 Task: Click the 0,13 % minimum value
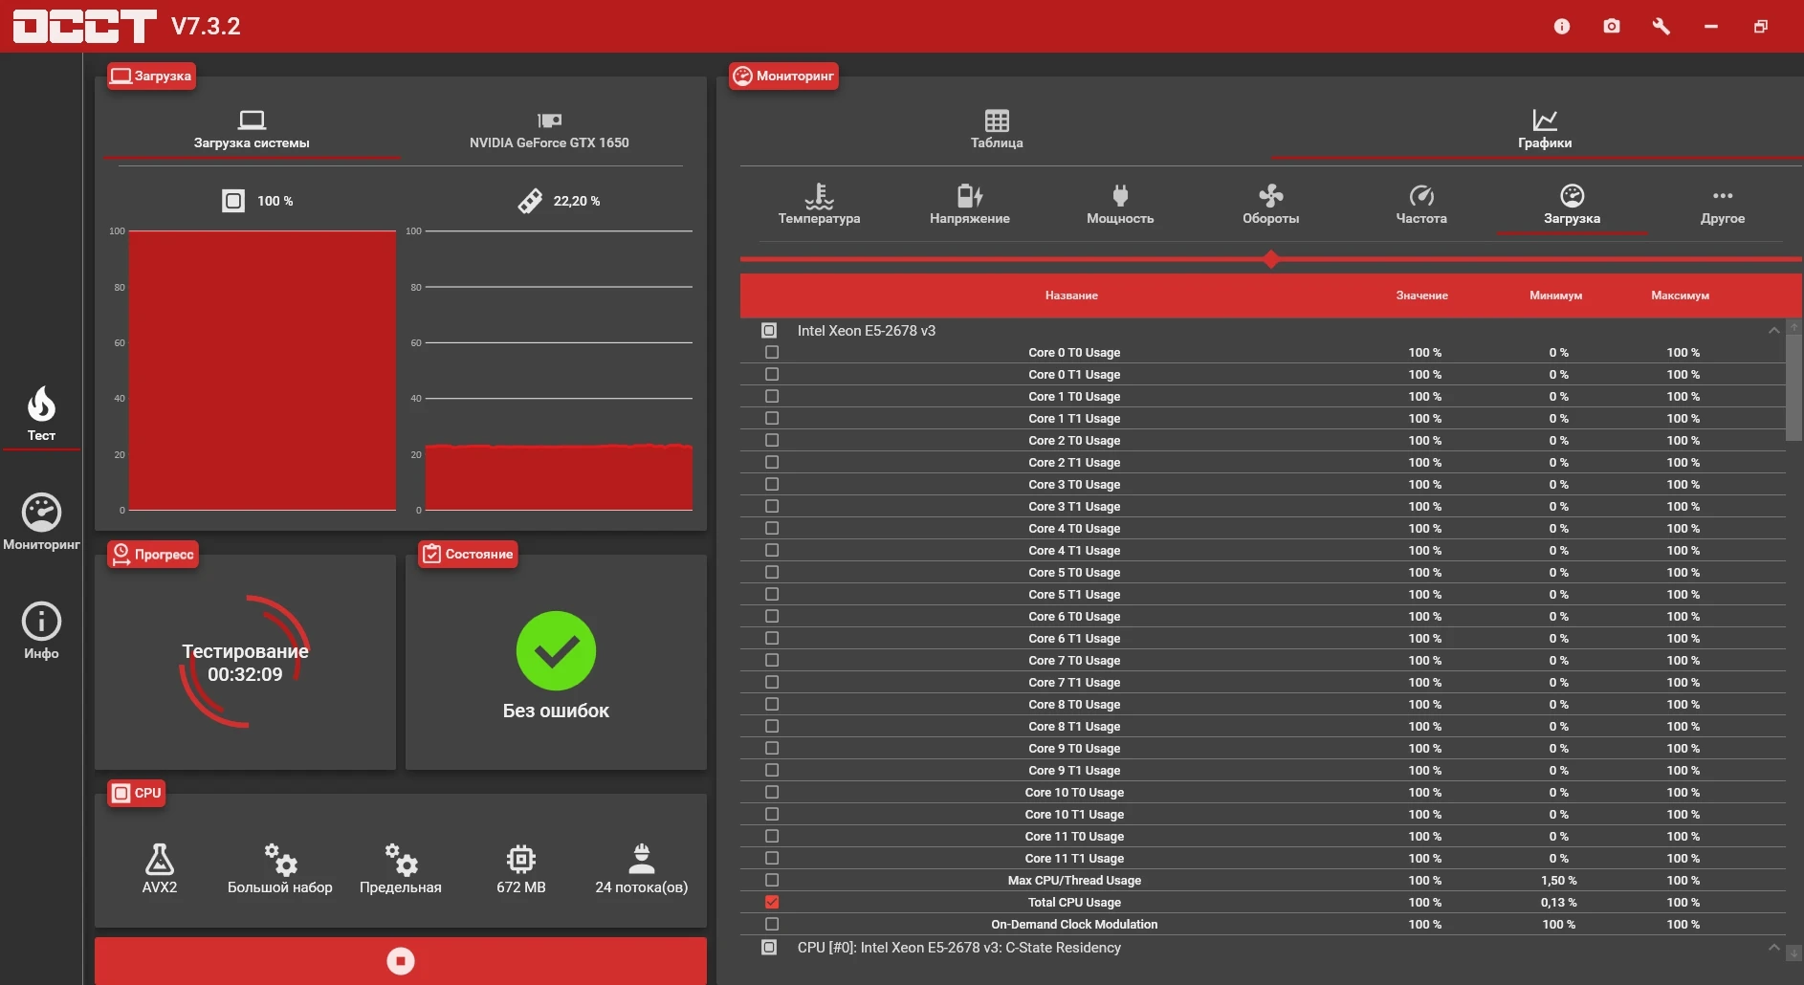coord(1558,902)
